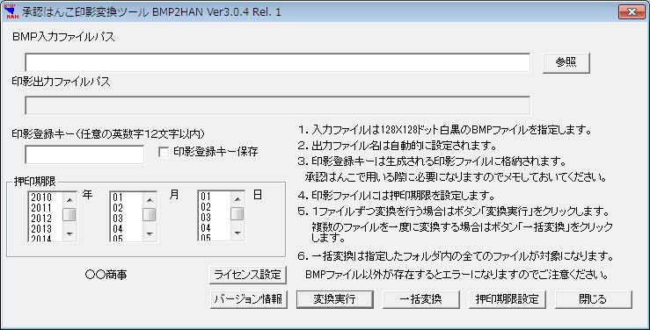This screenshot has width=650, height=330.
Task: Enable the 印影登録キー保存 checkbox
Action: (164, 152)
